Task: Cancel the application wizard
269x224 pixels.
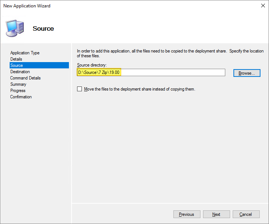Action: (x=246, y=214)
